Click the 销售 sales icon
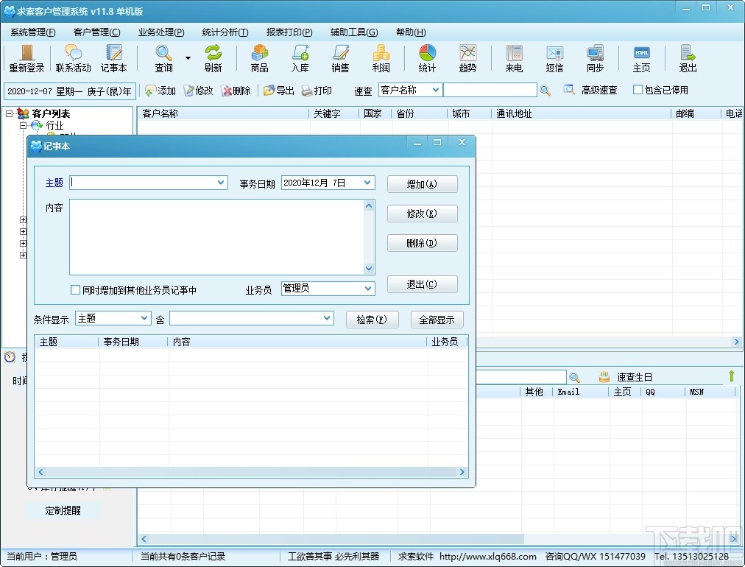Viewport: 745px width, 567px height. click(340, 58)
